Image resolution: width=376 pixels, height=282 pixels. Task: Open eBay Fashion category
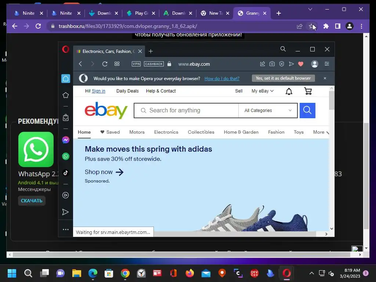tap(276, 132)
